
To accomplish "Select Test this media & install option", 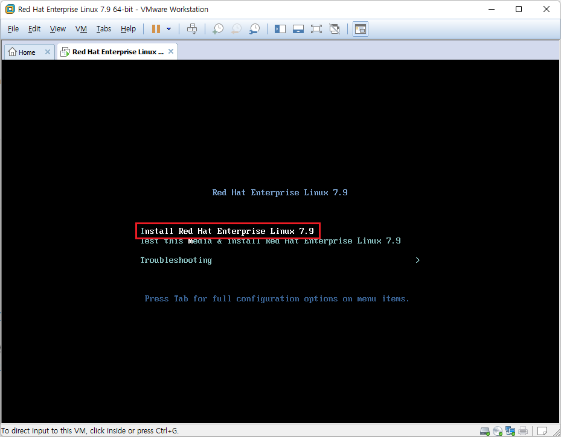I will (271, 241).
